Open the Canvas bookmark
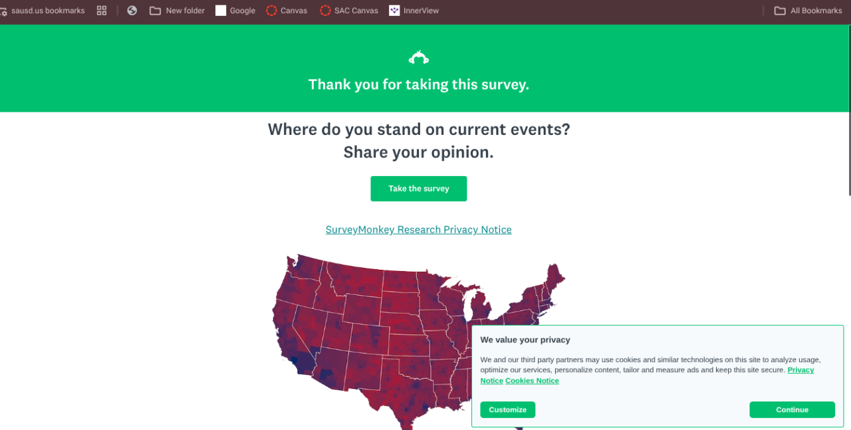This screenshot has width=851, height=430. [287, 11]
